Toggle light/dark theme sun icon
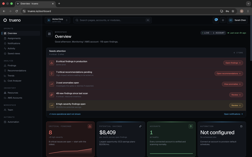This screenshot has height=157, width=252. 223,20
